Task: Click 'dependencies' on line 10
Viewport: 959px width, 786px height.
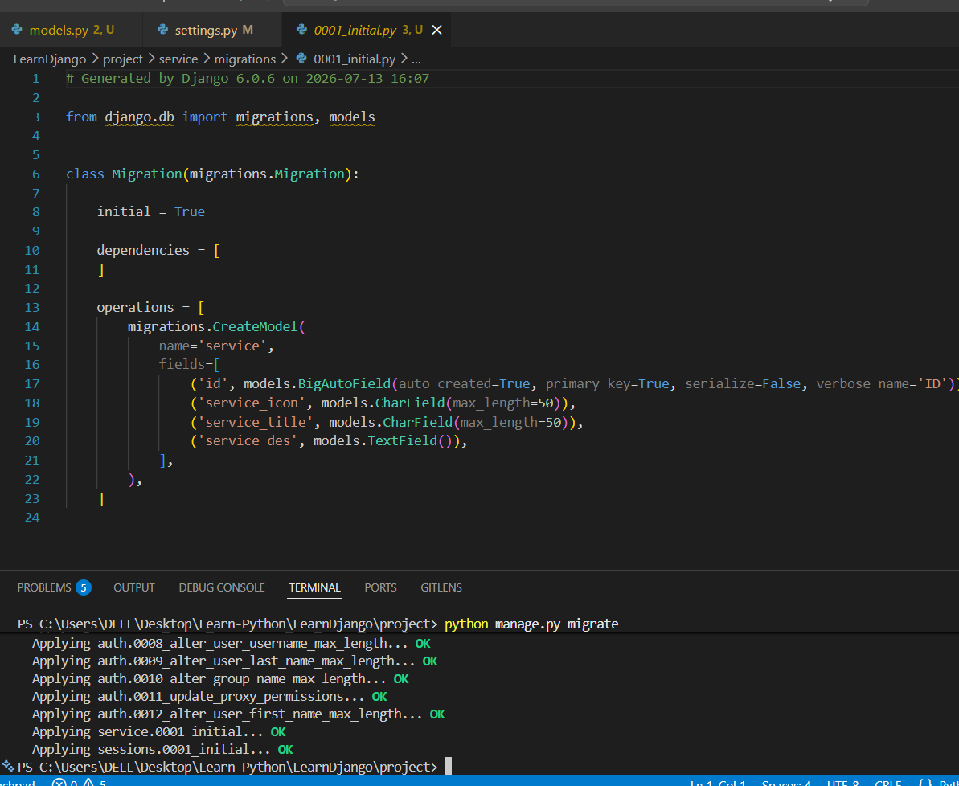Action: [143, 250]
